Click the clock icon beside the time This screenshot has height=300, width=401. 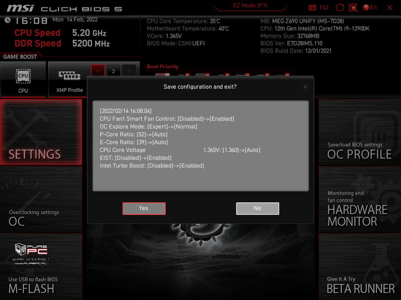(7, 20)
